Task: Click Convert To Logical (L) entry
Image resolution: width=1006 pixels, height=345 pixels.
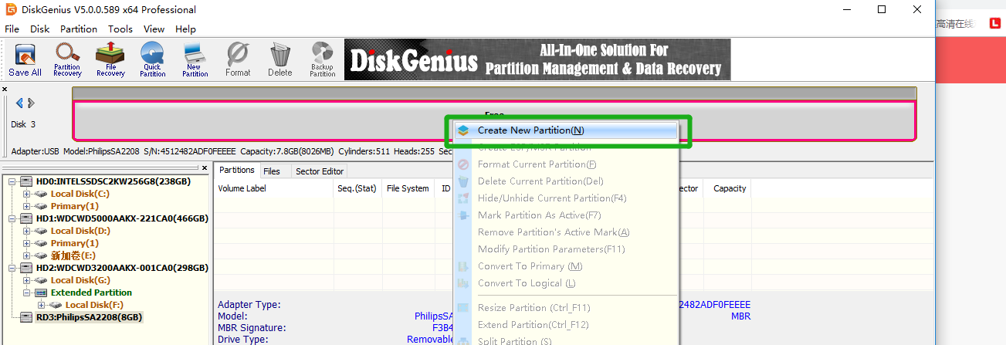Action: (x=565, y=283)
